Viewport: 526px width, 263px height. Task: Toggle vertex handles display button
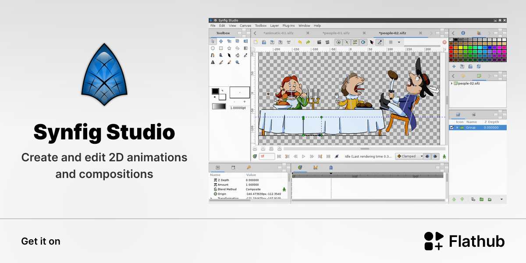pyautogui.click(x=346, y=42)
